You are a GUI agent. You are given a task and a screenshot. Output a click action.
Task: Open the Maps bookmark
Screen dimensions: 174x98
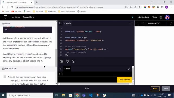(x=27, y=11)
